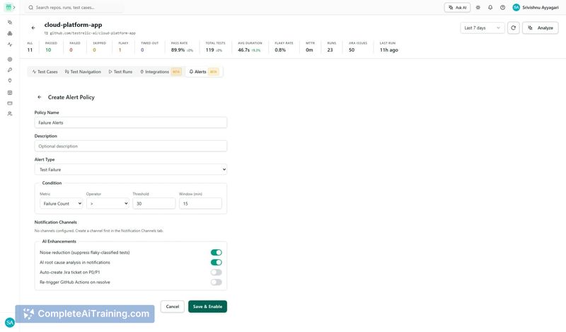Disable the Noise reduction toggle
This screenshot has width=566, height=332.
[x=216, y=252]
